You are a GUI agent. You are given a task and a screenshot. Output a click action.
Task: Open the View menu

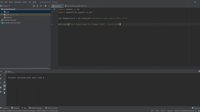click(11, 2)
